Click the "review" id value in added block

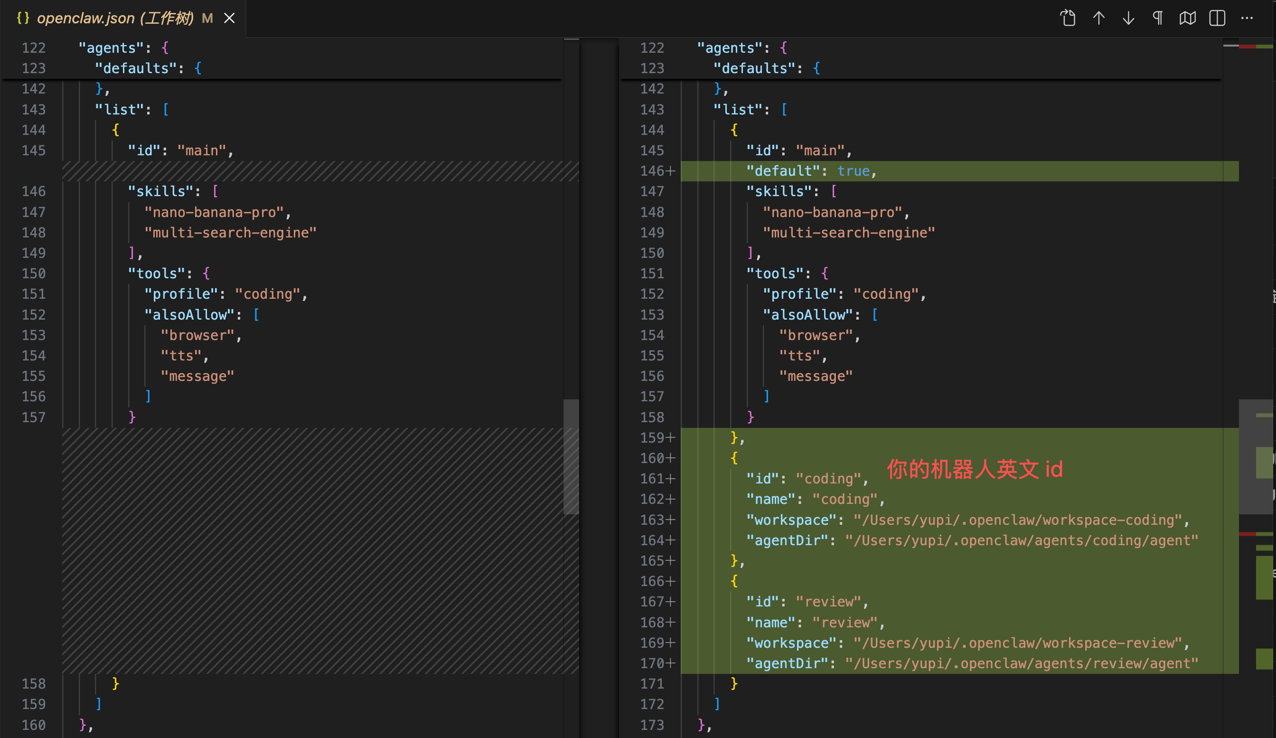828,602
